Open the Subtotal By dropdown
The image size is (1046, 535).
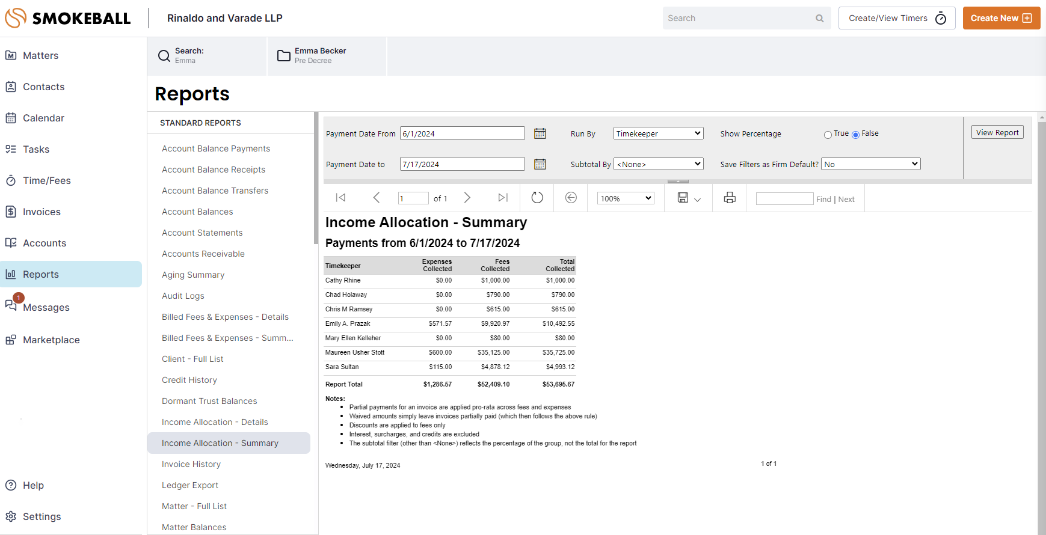659,164
